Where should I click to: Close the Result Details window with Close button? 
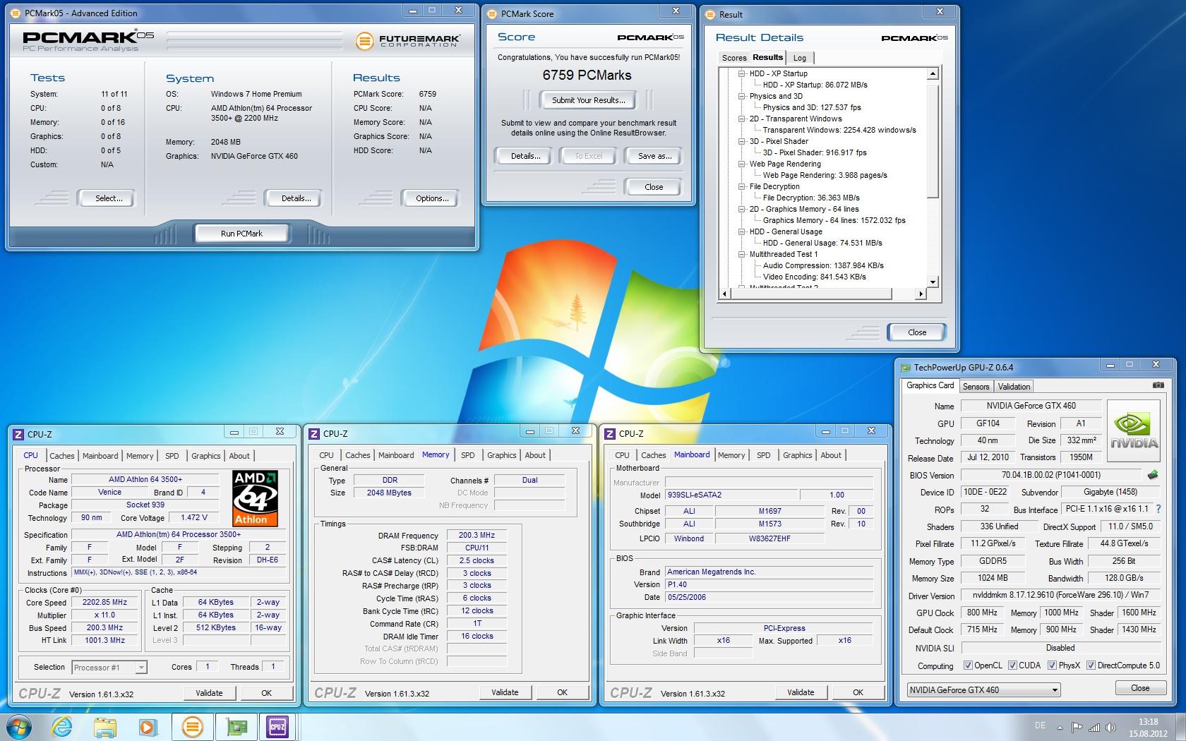click(x=917, y=332)
